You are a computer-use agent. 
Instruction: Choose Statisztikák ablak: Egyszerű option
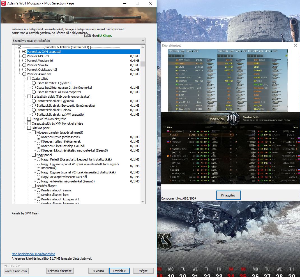coord(34,101)
